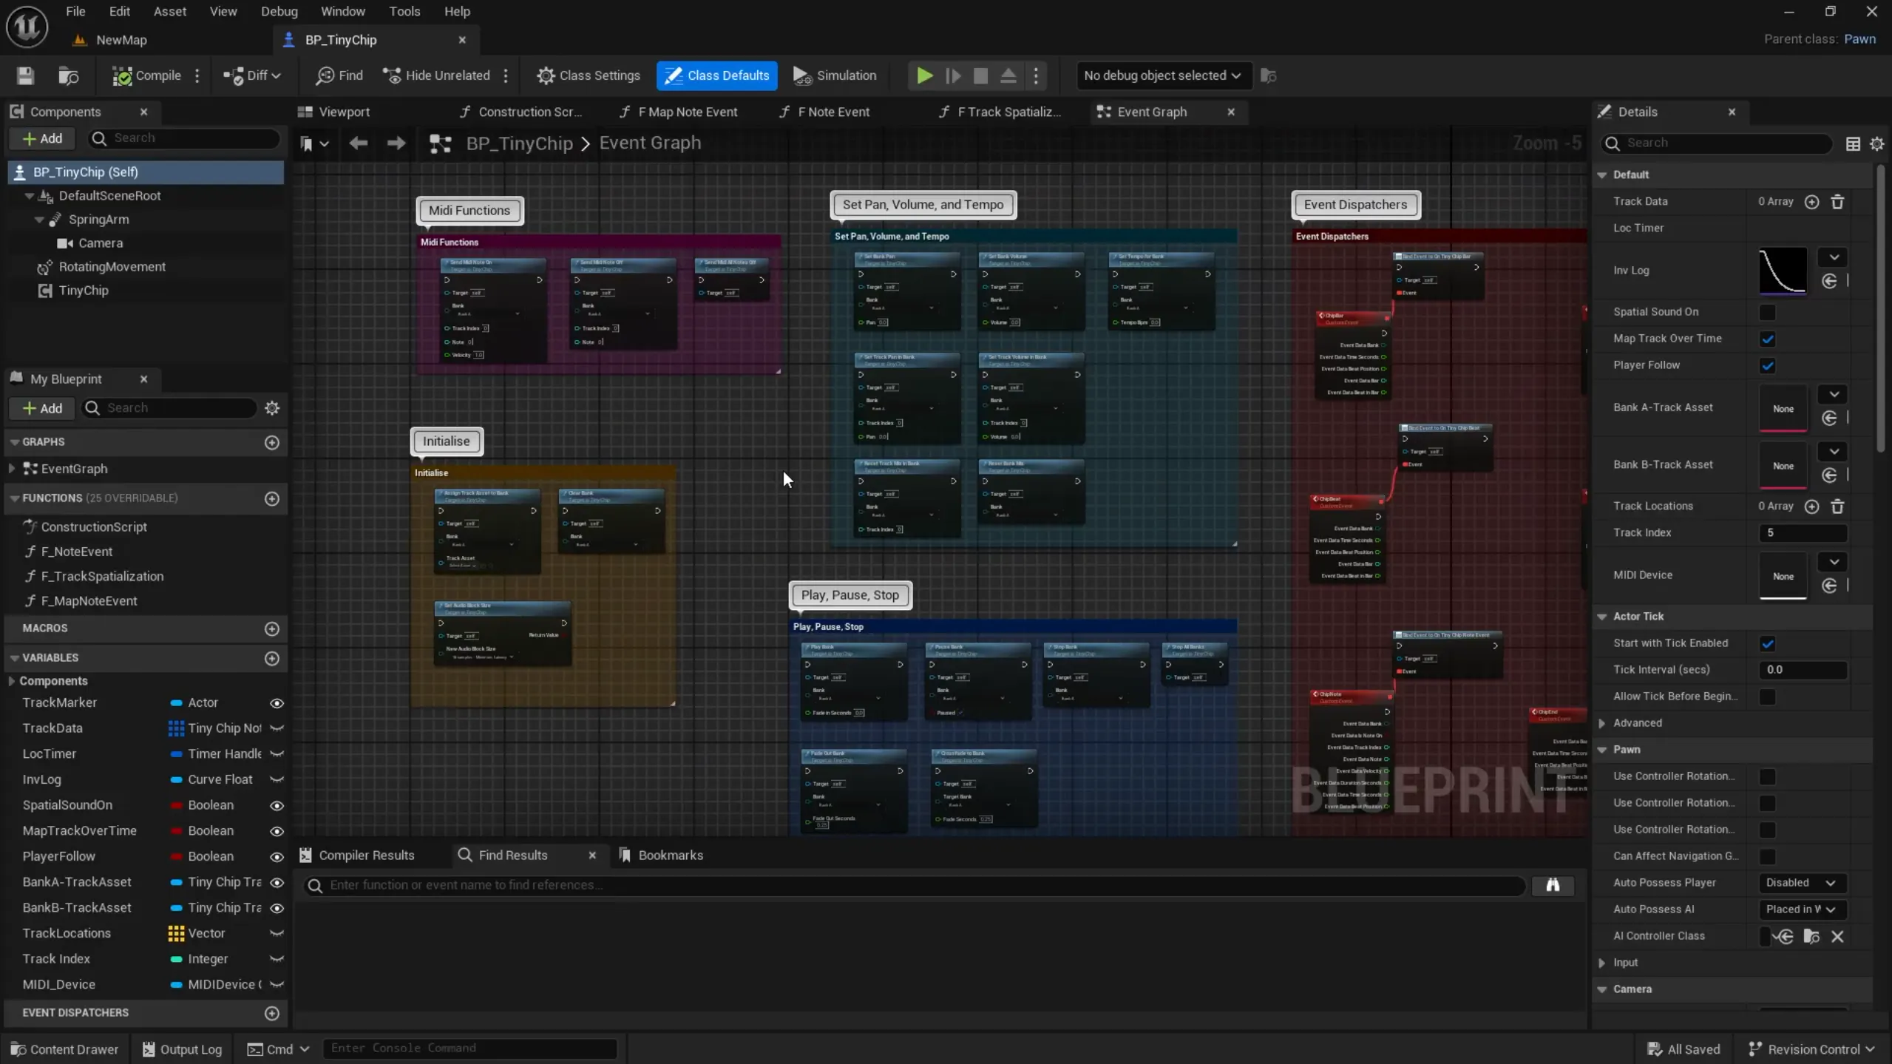Open the graph bookmark dropdown icon
1892x1064 pixels.
tap(314, 143)
